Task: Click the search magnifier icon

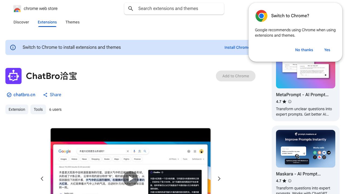Action: click(131, 9)
